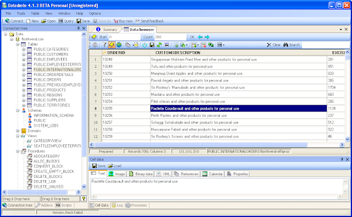Click the delete row icon with red X
Viewport: 352px width, 217px height.
tap(204, 45)
